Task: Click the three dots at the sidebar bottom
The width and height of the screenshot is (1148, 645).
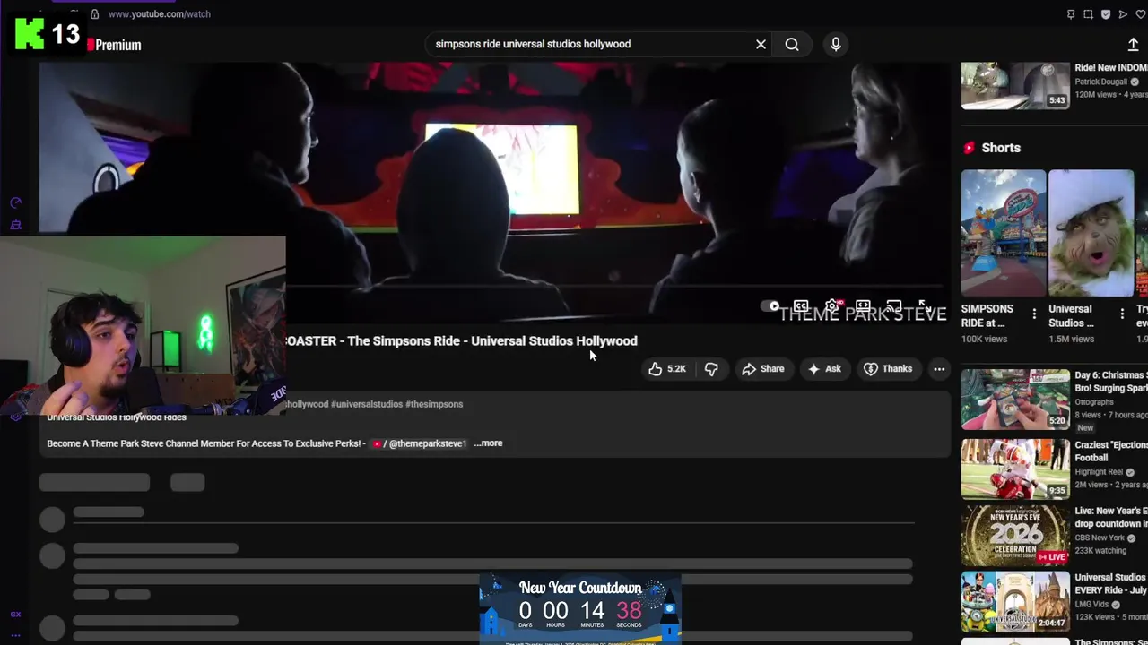Action: pyautogui.click(x=15, y=635)
